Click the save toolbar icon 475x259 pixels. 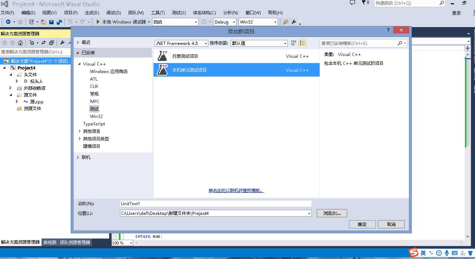51,22
